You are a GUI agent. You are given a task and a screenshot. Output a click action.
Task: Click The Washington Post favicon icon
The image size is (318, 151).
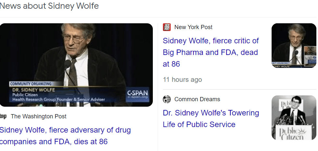point(3,116)
